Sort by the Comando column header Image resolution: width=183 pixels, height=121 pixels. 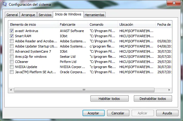coord(103,25)
